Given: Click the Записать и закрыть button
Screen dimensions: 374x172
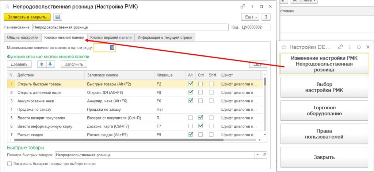Looking at the screenshot, I should pyautogui.click(x=27, y=17).
